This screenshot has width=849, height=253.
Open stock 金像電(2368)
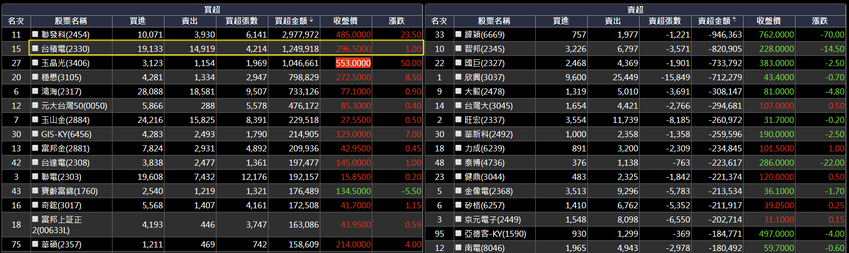pyautogui.click(x=488, y=191)
